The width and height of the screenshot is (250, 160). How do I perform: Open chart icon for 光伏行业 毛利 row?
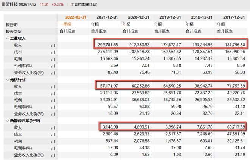tap(53, 100)
